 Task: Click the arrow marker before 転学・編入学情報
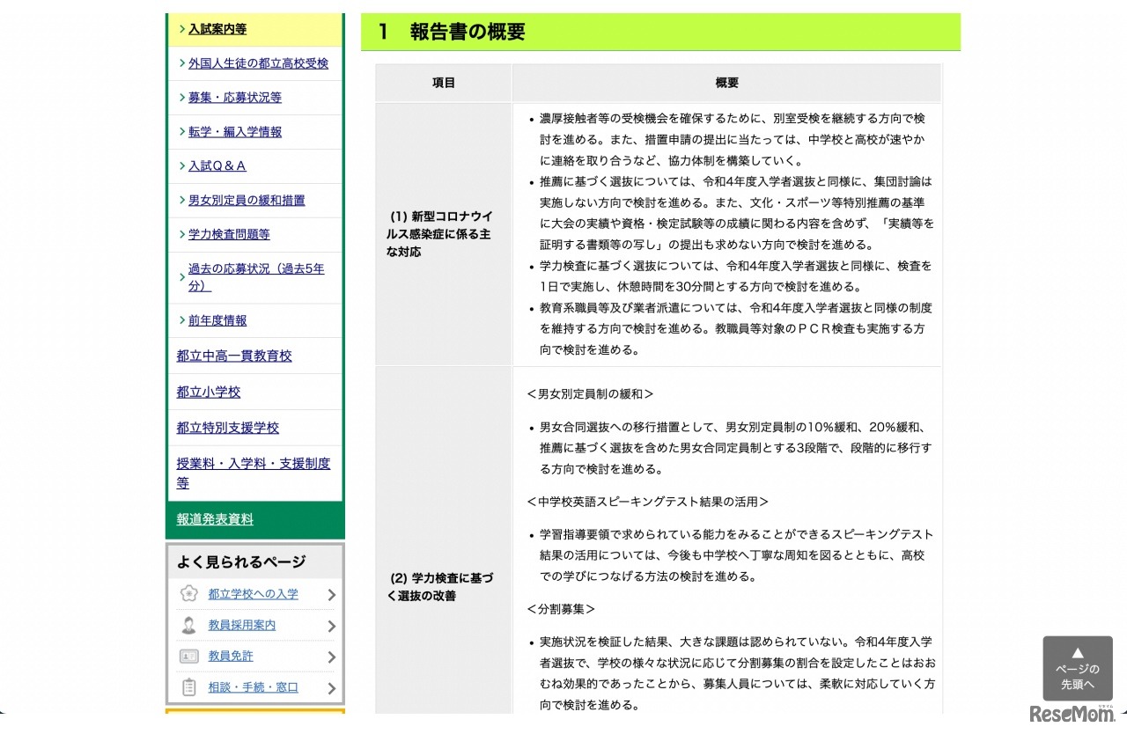182,132
